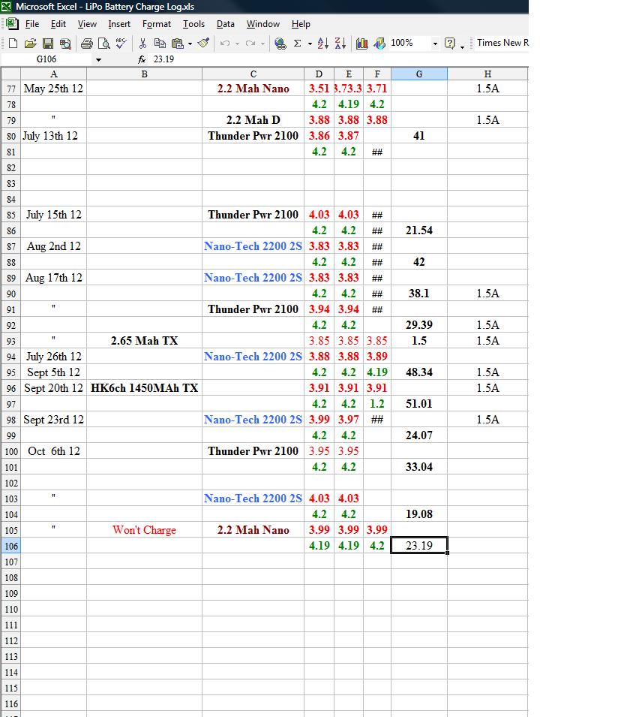Open the Window menu
630x717 pixels.
click(x=262, y=23)
